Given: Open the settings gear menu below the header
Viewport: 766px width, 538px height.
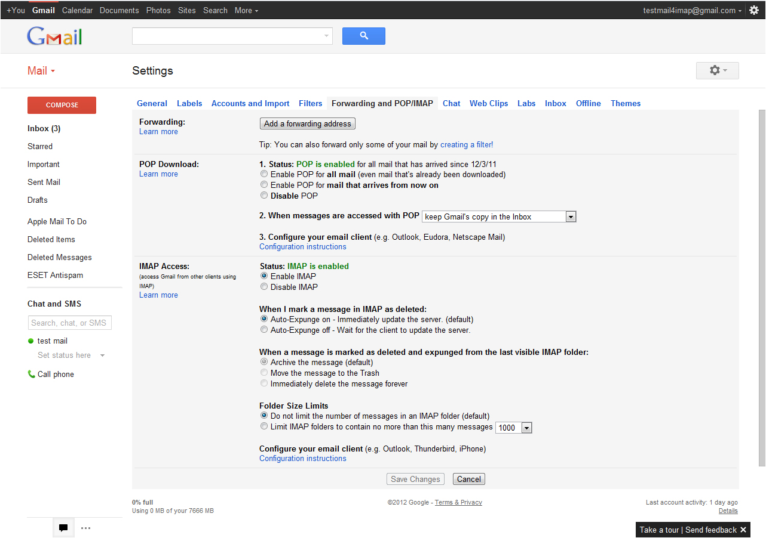Looking at the screenshot, I should click(x=717, y=70).
